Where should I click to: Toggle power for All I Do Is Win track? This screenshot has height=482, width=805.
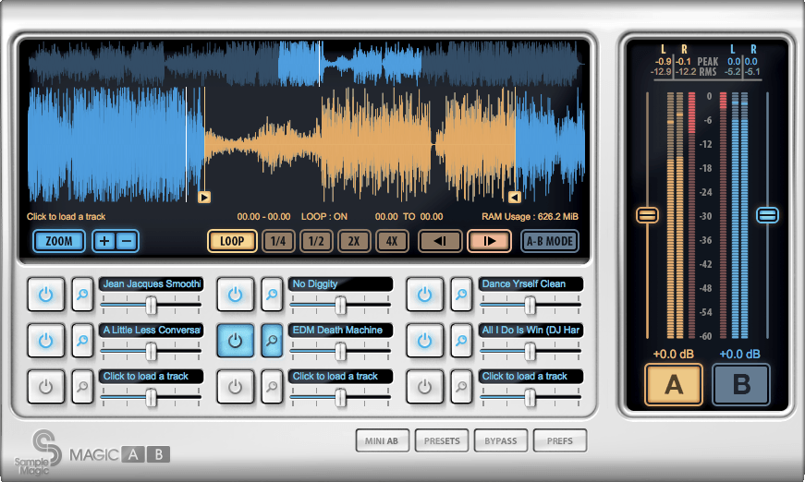424,341
